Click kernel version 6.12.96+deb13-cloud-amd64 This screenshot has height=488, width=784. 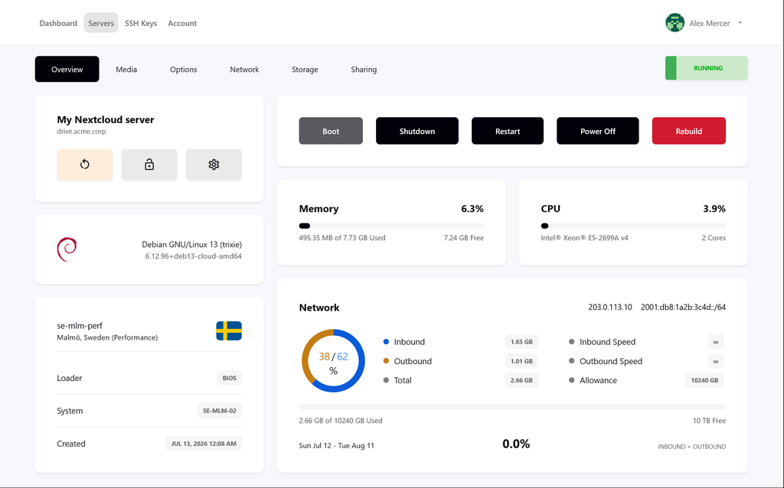click(194, 256)
